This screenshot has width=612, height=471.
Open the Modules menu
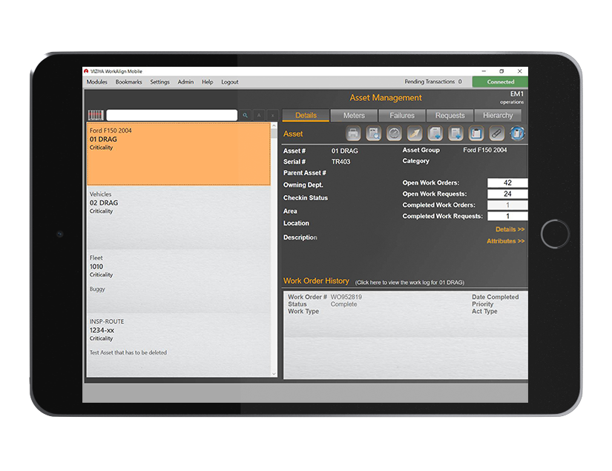(x=96, y=82)
